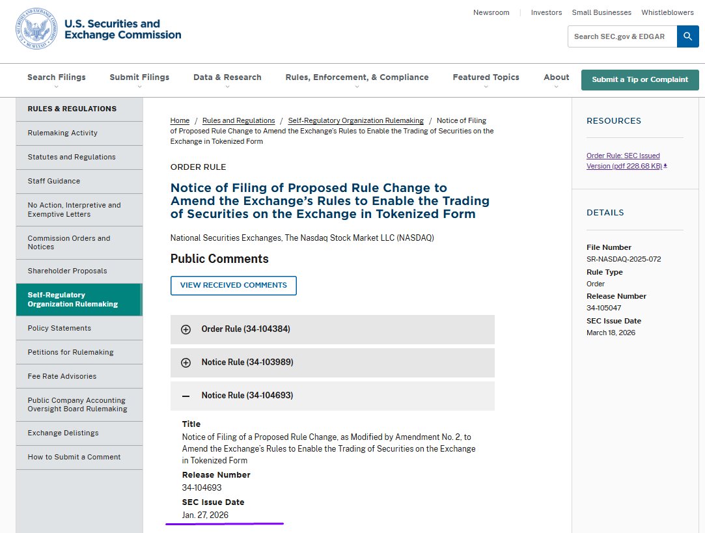Click chevron under Data & Research
The width and height of the screenshot is (705, 533).
coord(227,87)
